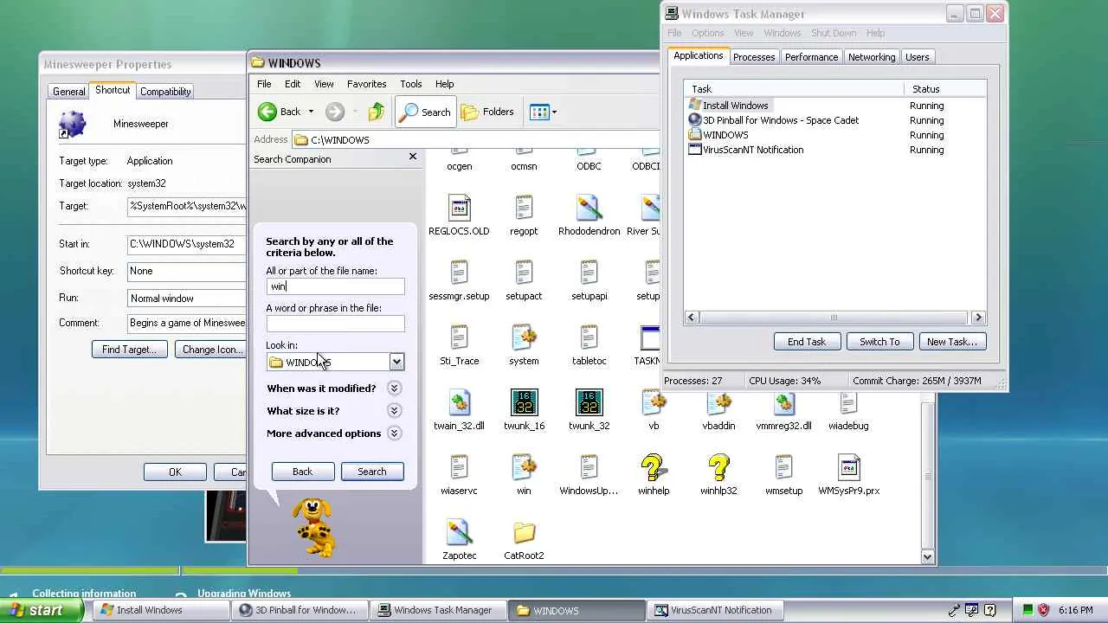Switch to Users tab in Task Manager
The image size is (1108, 623).
click(x=917, y=57)
